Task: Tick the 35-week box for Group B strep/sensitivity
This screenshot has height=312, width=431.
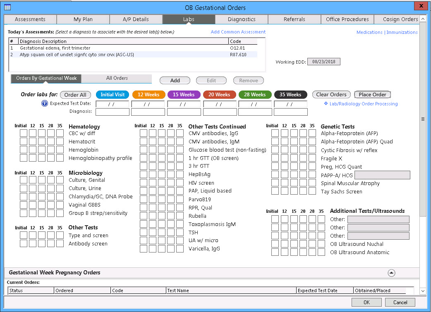Action: pos(60,213)
